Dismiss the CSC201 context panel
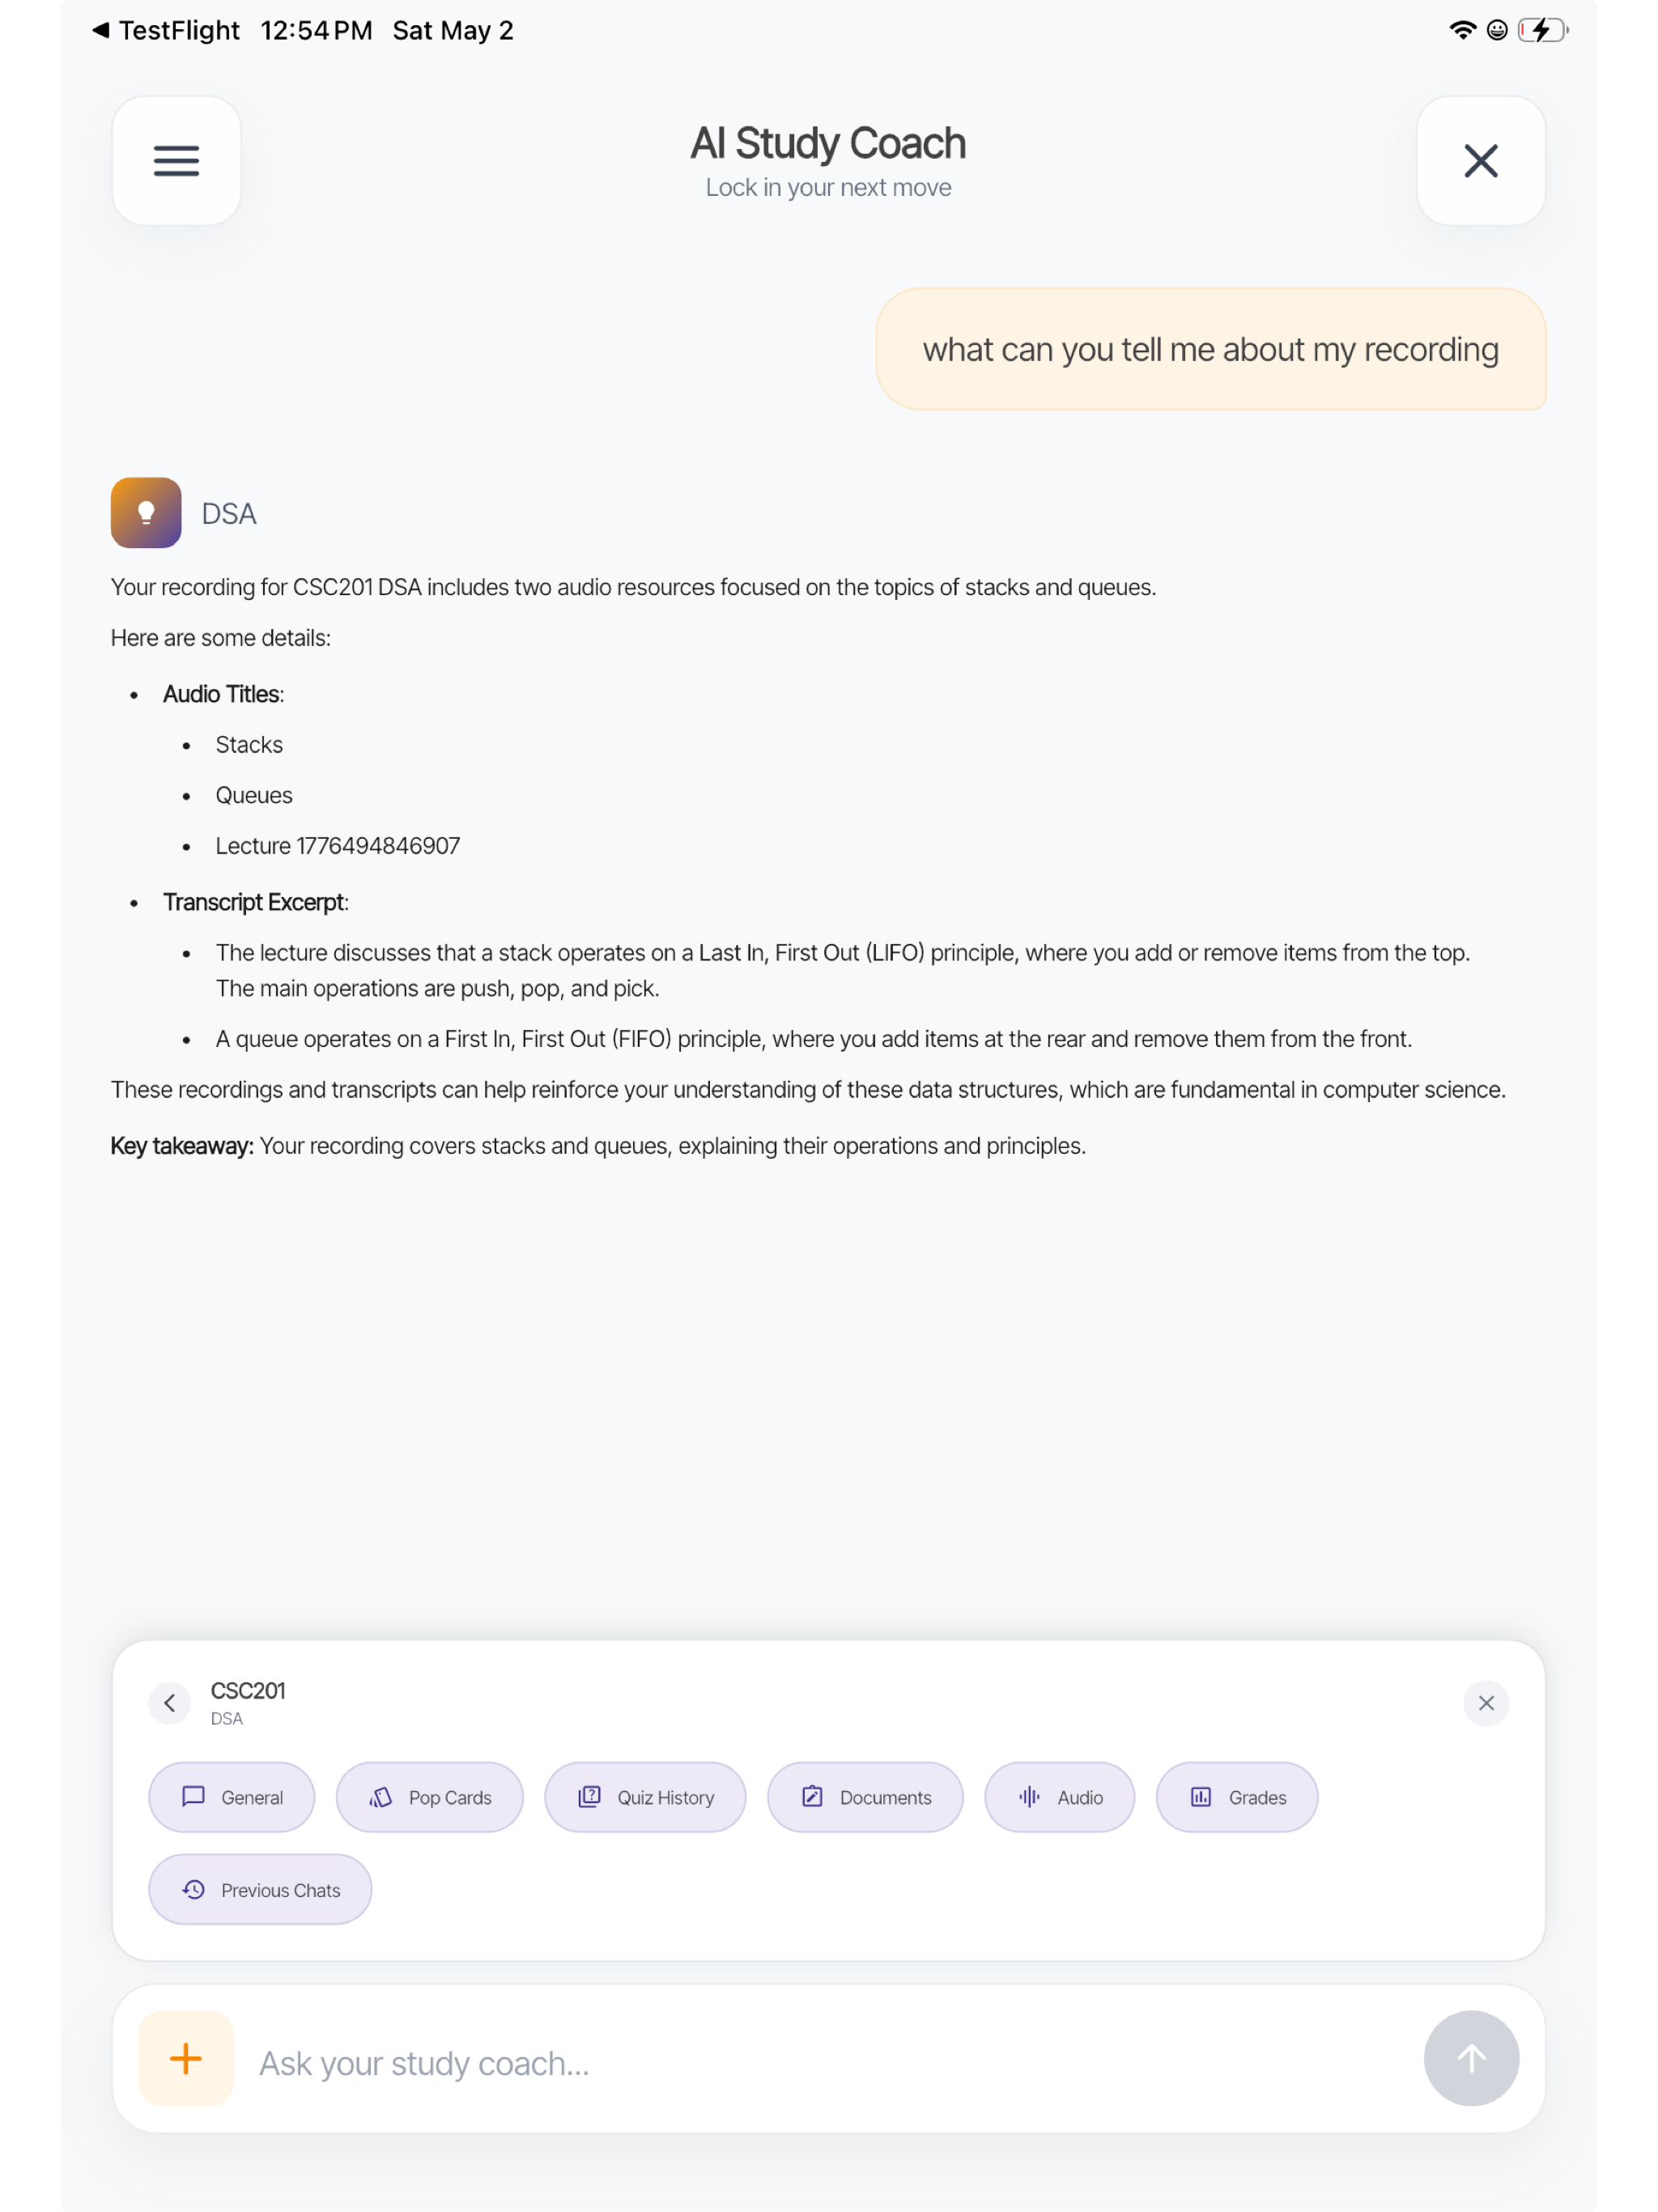The width and height of the screenshot is (1658, 2212). click(1486, 1703)
